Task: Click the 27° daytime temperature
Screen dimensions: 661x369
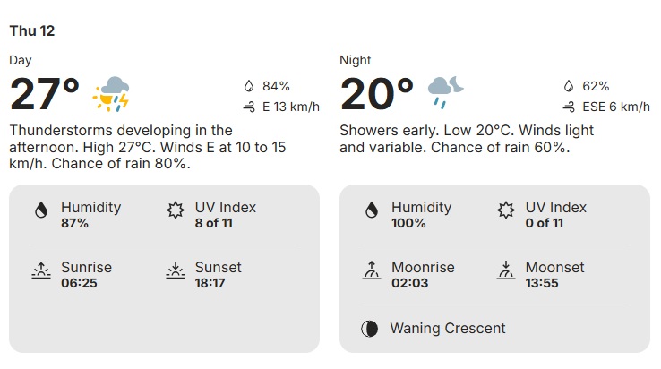Action: click(45, 94)
